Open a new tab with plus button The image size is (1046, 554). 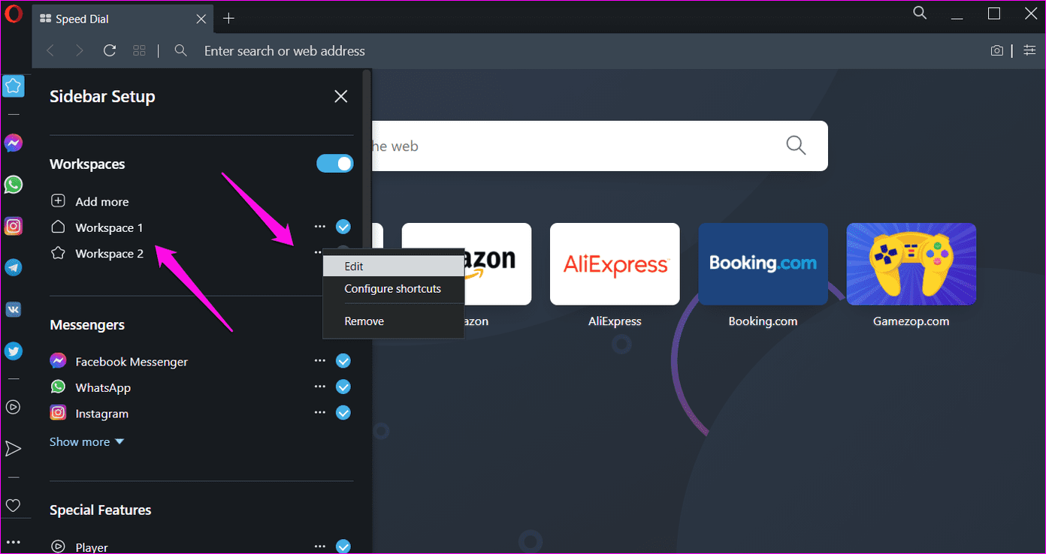[x=229, y=19]
